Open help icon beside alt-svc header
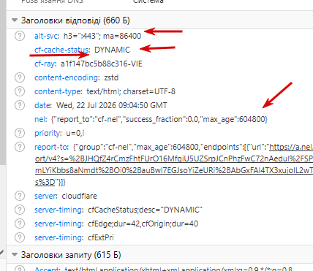This screenshot has width=313, height=271. point(20,36)
